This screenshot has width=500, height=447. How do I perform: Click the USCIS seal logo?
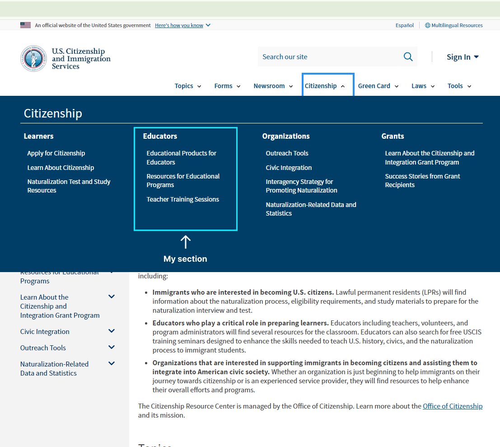33,58
